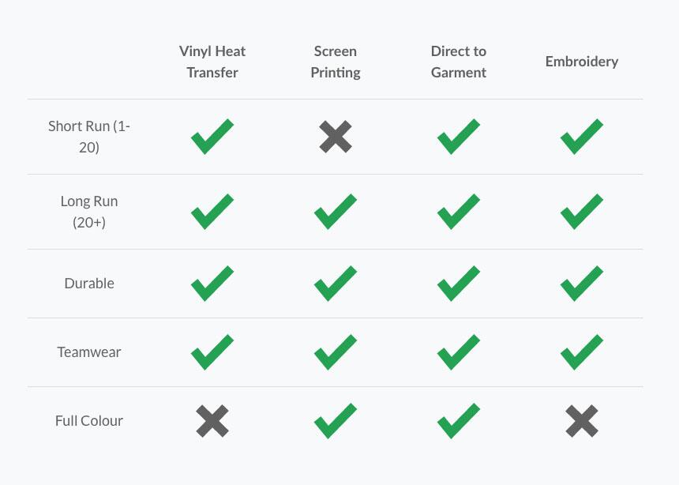Viewport: 679px width, 485px height.
Task: Click the Screen Printing Long Run checkmark
Action: (x=335, y=212)
